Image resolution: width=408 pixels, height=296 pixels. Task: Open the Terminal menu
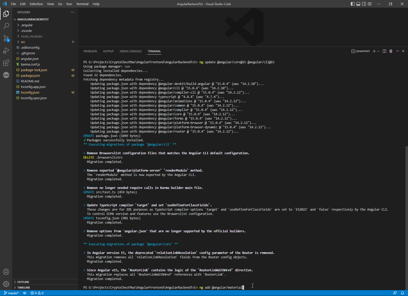82,4
